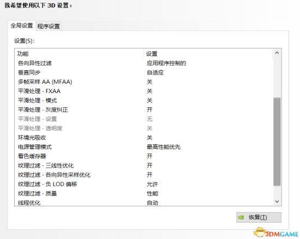Open the 自动 thread optimization value
The width and height of the screenshot is (300, 239).
[152, 203]
